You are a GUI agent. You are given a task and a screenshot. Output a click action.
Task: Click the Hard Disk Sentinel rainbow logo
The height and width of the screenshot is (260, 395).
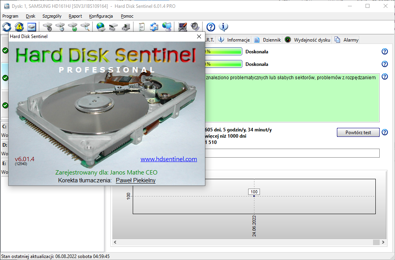click(x=106, y=55)
